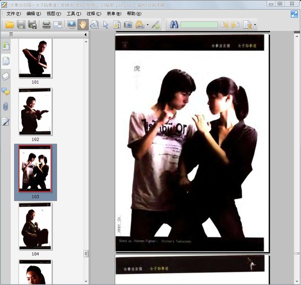The image size is (301, 285).
Task: Select the arrow selection tool
Action: coord(106,25)
